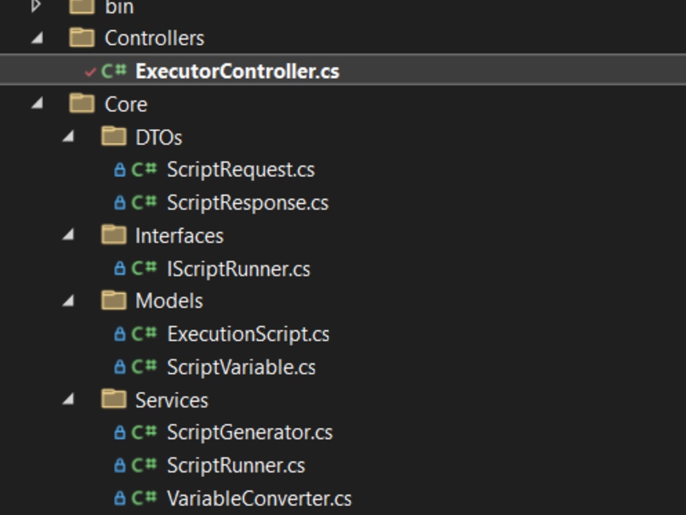686x515 pixels.
Task: Click the Core folder icon
Action: tap(82, 103)
